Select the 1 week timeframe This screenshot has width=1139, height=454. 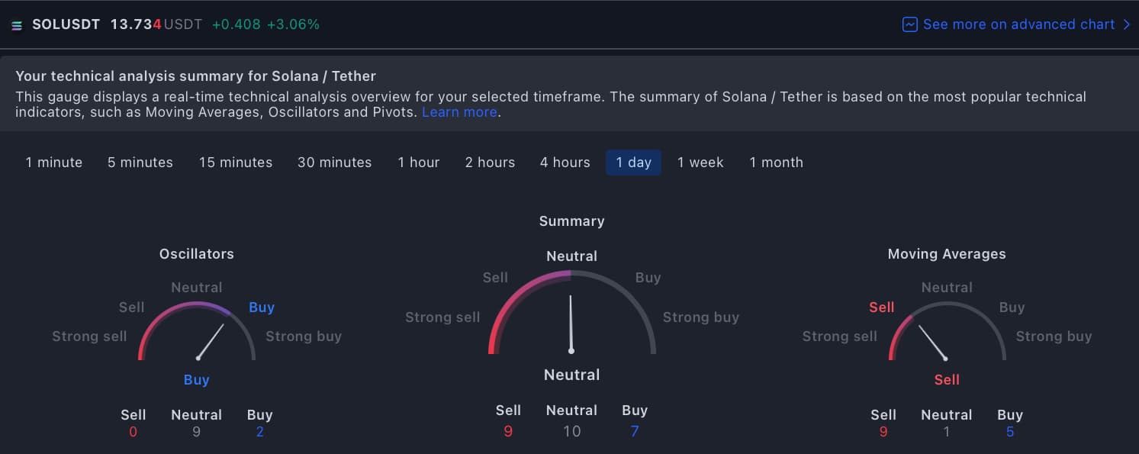[700, 162]
